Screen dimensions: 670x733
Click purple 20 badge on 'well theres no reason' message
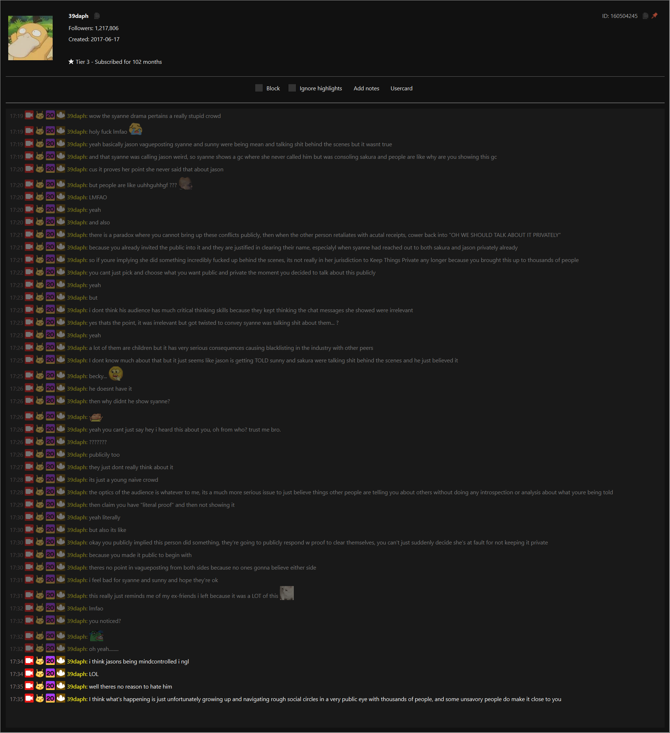(50, 686)
